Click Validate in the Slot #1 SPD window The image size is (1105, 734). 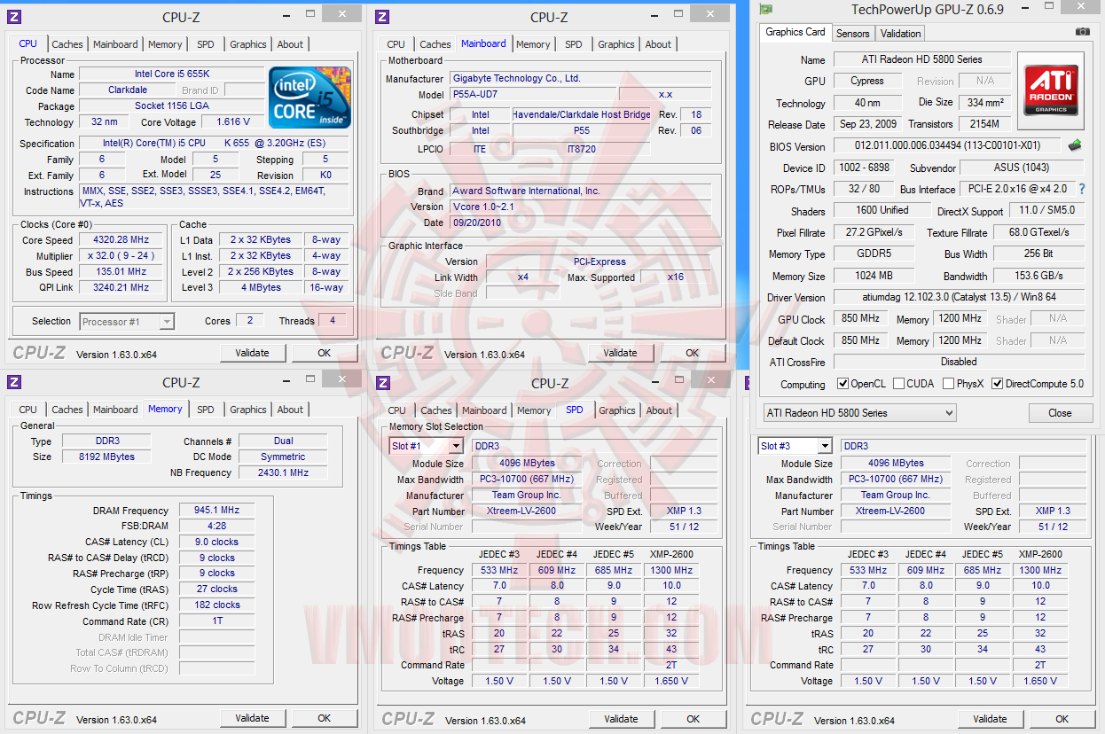(x=621, y=719)
